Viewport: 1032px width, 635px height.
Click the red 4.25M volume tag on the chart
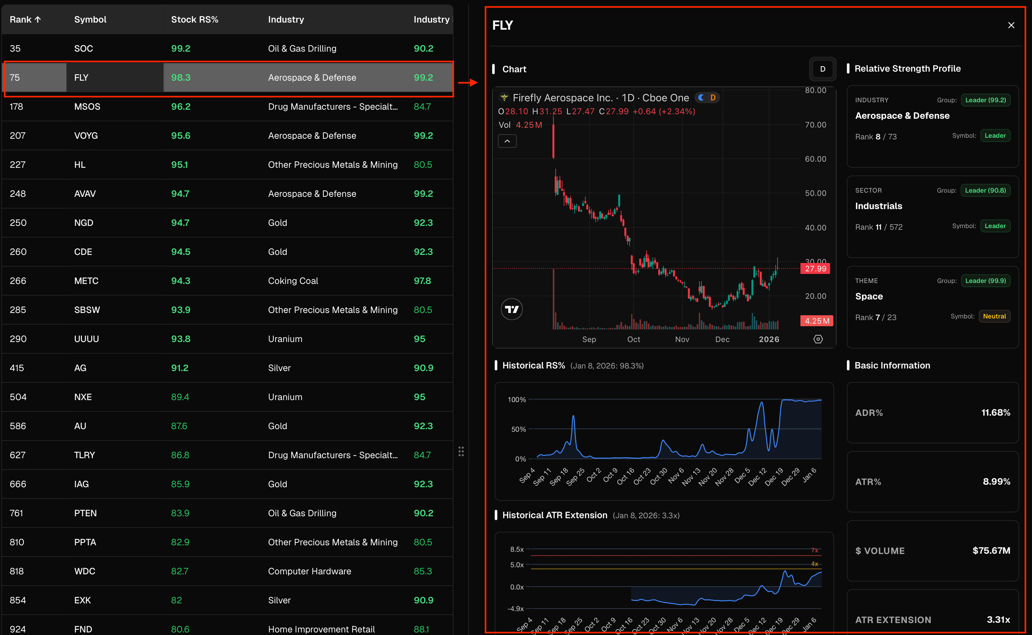point(816,320)
